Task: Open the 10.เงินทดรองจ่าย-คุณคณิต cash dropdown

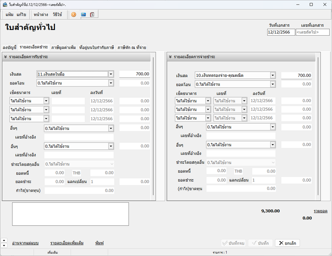Action: click(x=273, y=75)
